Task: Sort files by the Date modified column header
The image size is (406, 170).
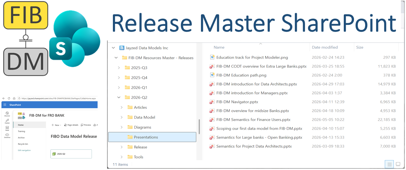Action: (x=325, y=47)
